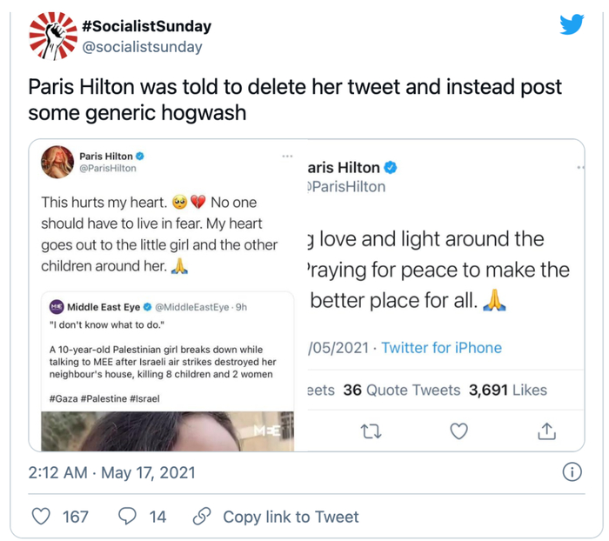Image resolution: width=609 pixels, height=541 pixels.
Task: Click retweet icon in embedded screenshot
Action: tap(371, 431)
